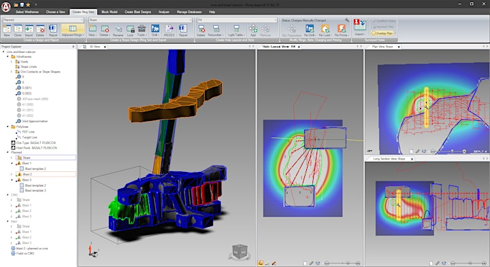Open the Help menu tab
Image resolution: width=490 pixels, height=267 pixels.
click(212, 12)
